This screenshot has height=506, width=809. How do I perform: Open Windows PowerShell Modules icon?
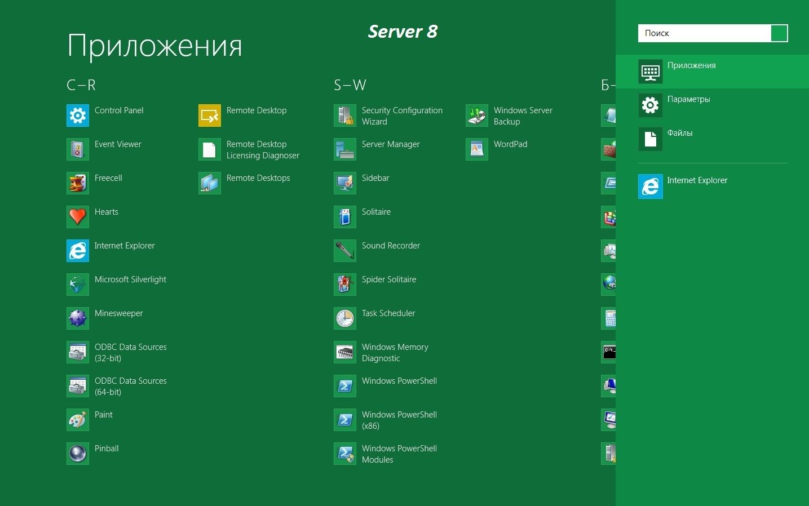pos(345,454)
